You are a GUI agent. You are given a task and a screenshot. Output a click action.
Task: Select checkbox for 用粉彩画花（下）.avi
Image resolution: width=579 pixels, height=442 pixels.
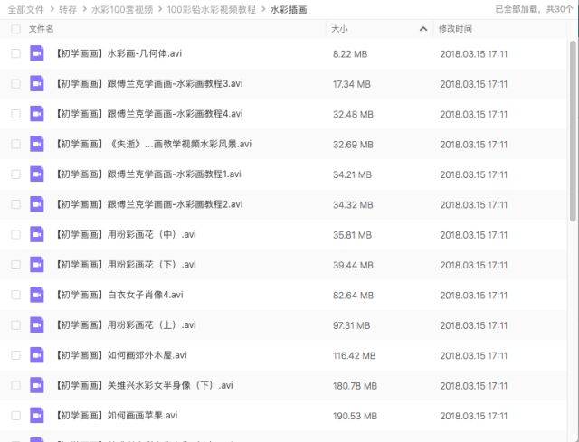pos(15,265)
